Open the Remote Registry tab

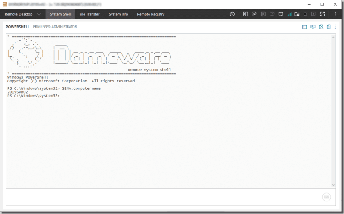pos(151,14)
